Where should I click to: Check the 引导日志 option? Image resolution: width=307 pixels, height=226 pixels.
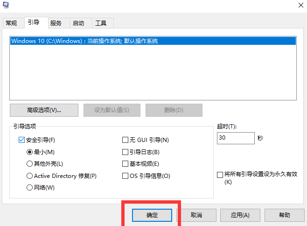(x=125, y=152)
